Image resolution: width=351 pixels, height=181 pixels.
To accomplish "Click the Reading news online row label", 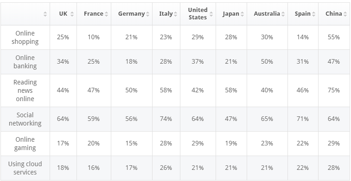I will point(25,90).
